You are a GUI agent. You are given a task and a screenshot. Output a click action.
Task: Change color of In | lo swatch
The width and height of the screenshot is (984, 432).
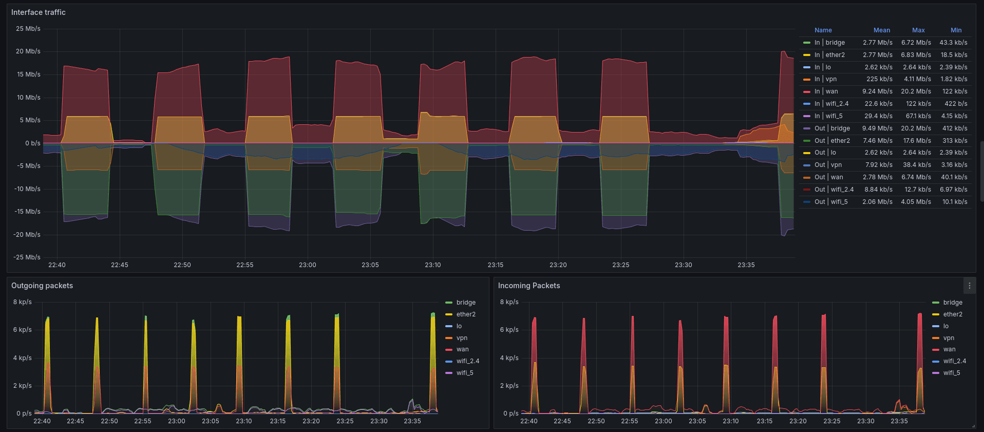pyautogui.click(x=807, y=67)
